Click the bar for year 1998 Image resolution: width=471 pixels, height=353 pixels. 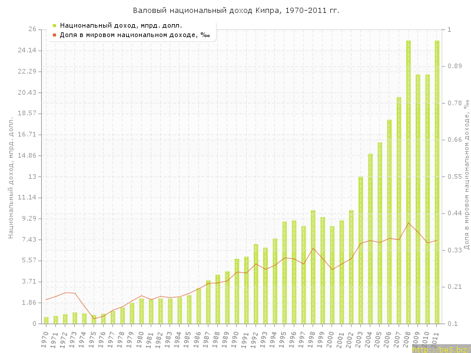(x=313, y=268)
